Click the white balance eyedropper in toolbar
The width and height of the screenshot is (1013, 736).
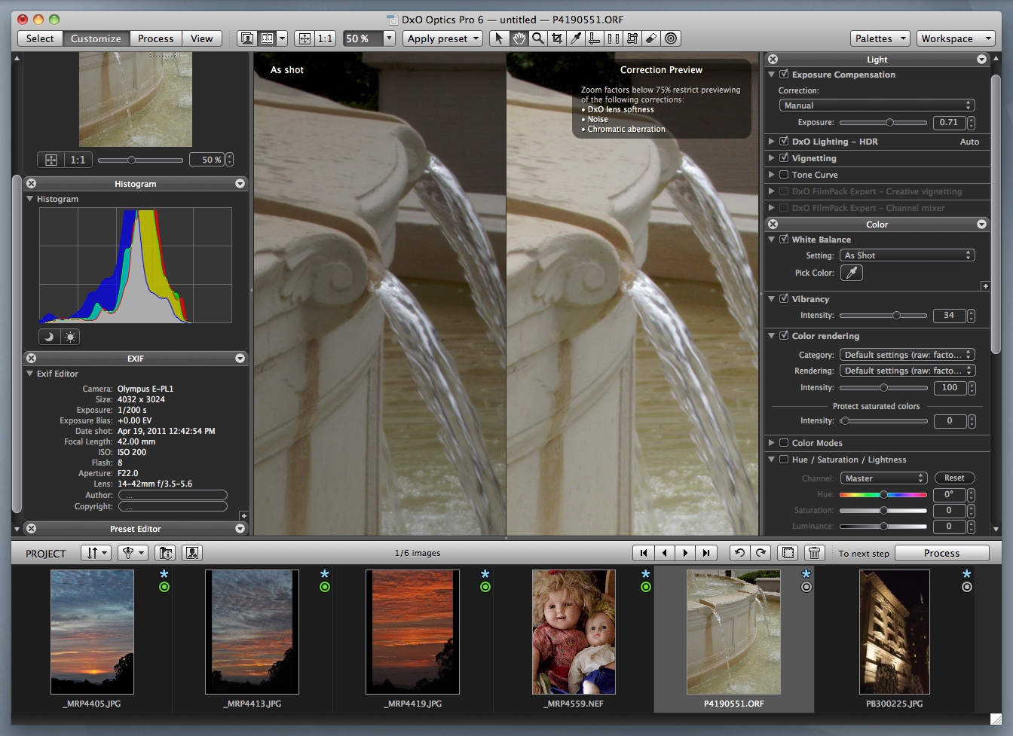pos(576,38)
